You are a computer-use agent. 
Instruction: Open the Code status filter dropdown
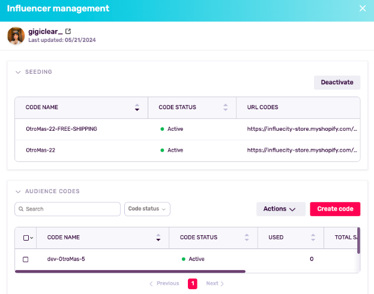tap(147, 209)
